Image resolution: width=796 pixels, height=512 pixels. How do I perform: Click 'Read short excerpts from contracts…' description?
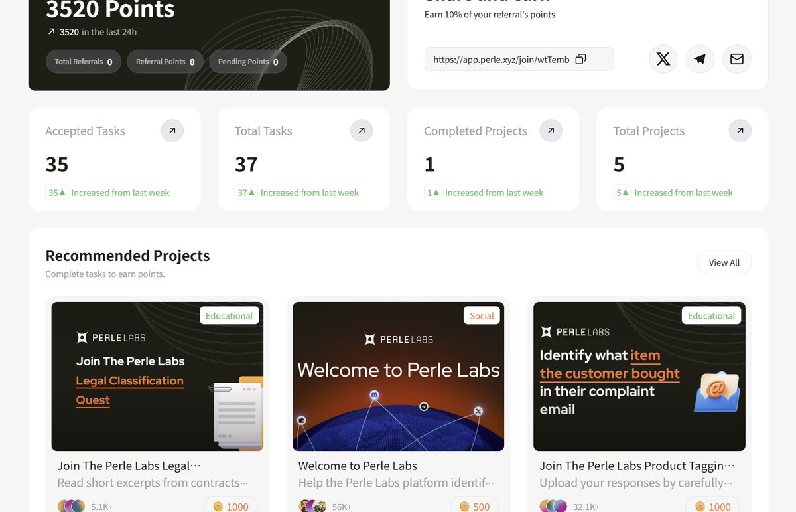pos(153,483)
